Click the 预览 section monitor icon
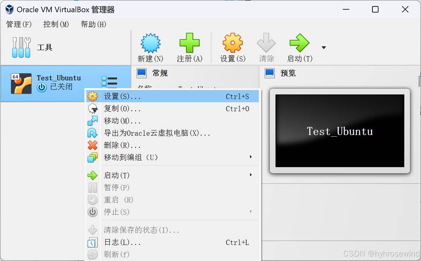This screenshot has height=261, width=421. (269, 73)
